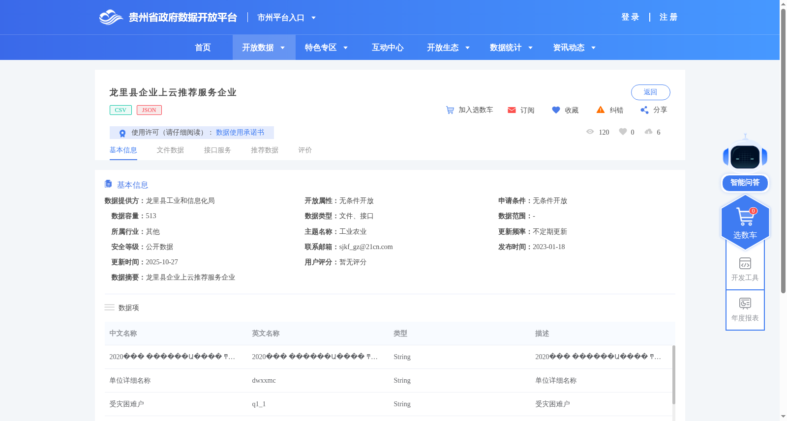Switch to 接口服务 tab
The width and height of the screenshot is (787, 421).
coord(217,150)
